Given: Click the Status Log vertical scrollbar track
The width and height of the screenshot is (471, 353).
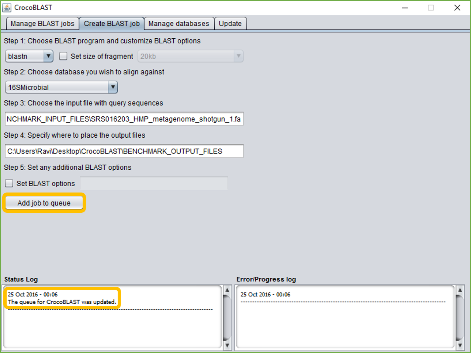Looking at the screenshot, I should tap(227, 318).
